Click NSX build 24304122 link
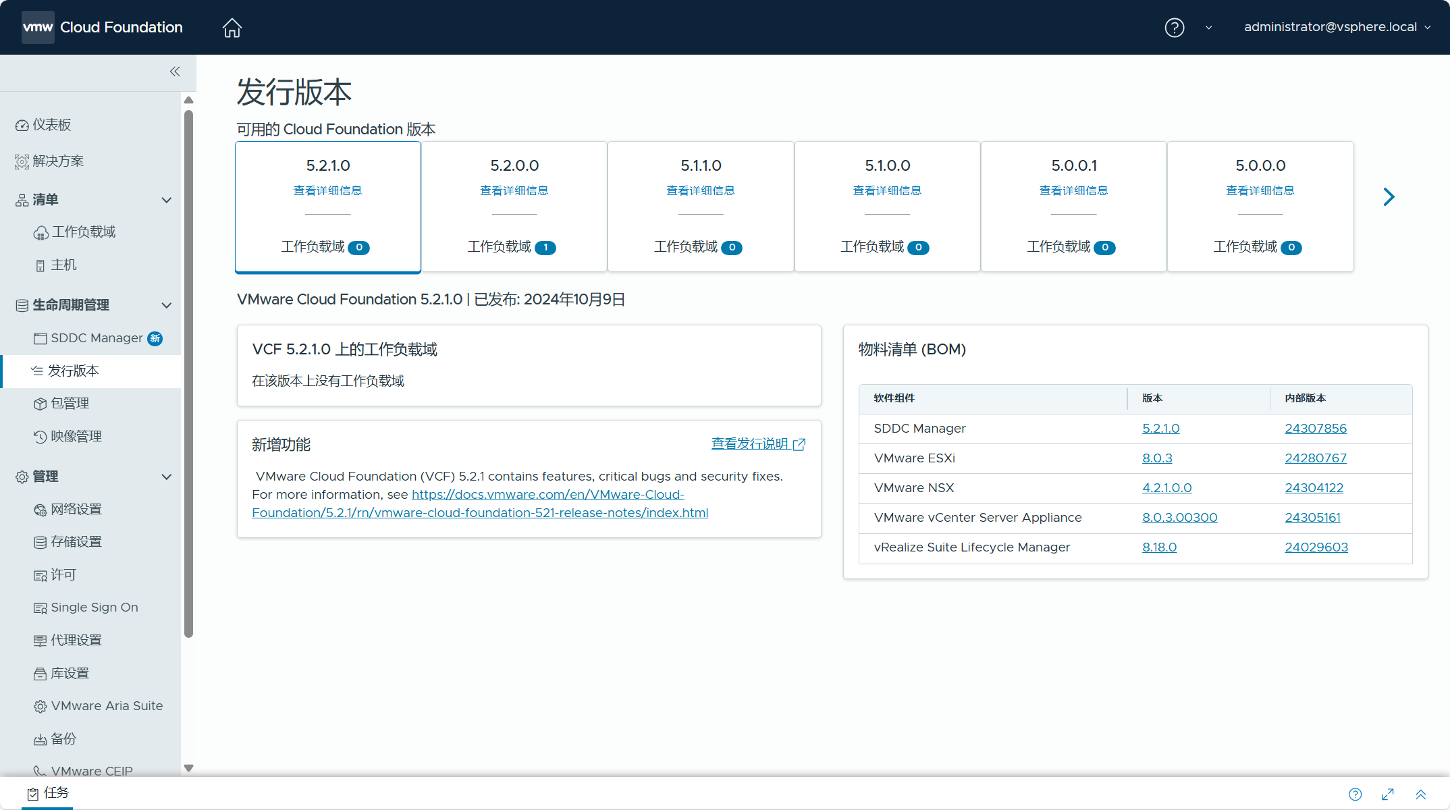This screenshot has height=810, width=1450. (1314, 488)
